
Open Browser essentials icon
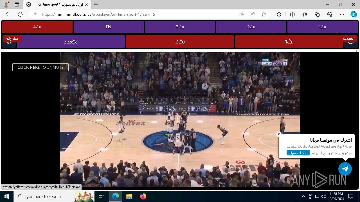pyautogui.click(x=330, y=14)
